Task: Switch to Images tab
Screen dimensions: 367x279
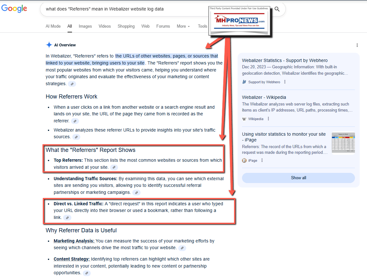Action: point(85,26)
